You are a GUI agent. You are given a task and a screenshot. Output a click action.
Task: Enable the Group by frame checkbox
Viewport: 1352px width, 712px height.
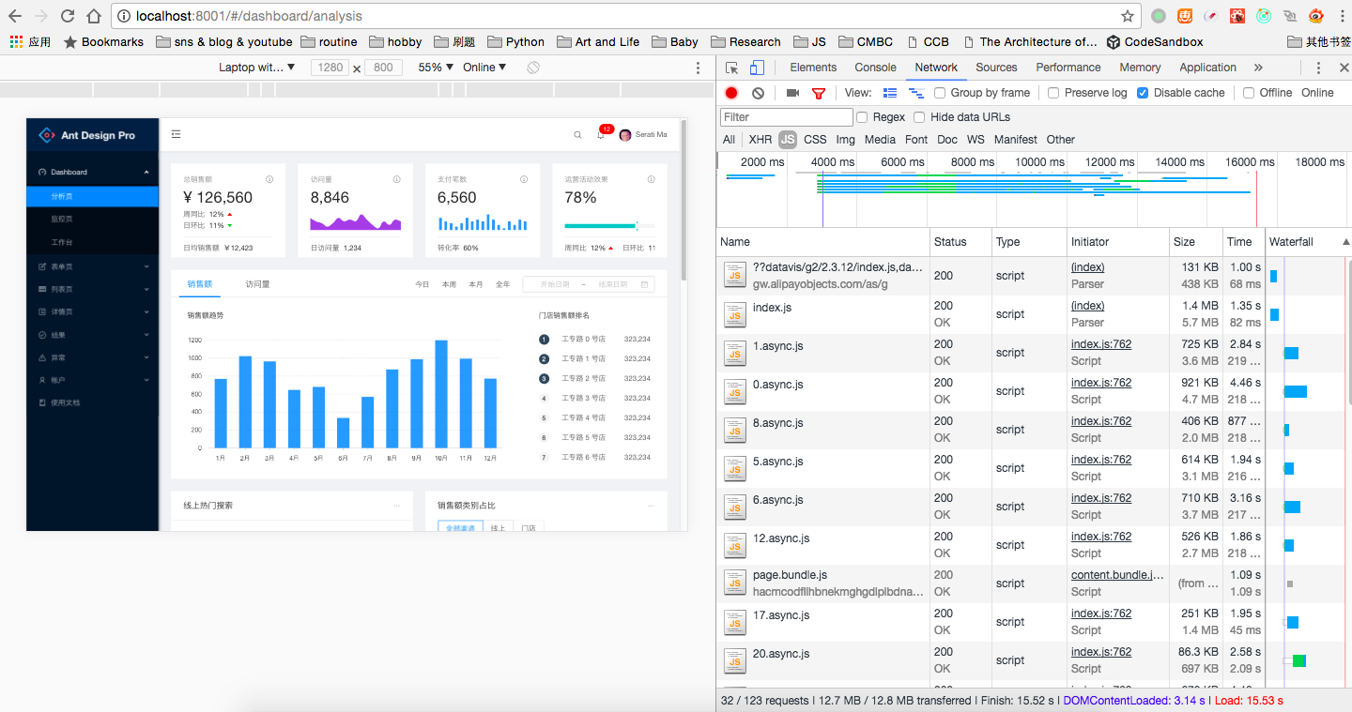940,93
